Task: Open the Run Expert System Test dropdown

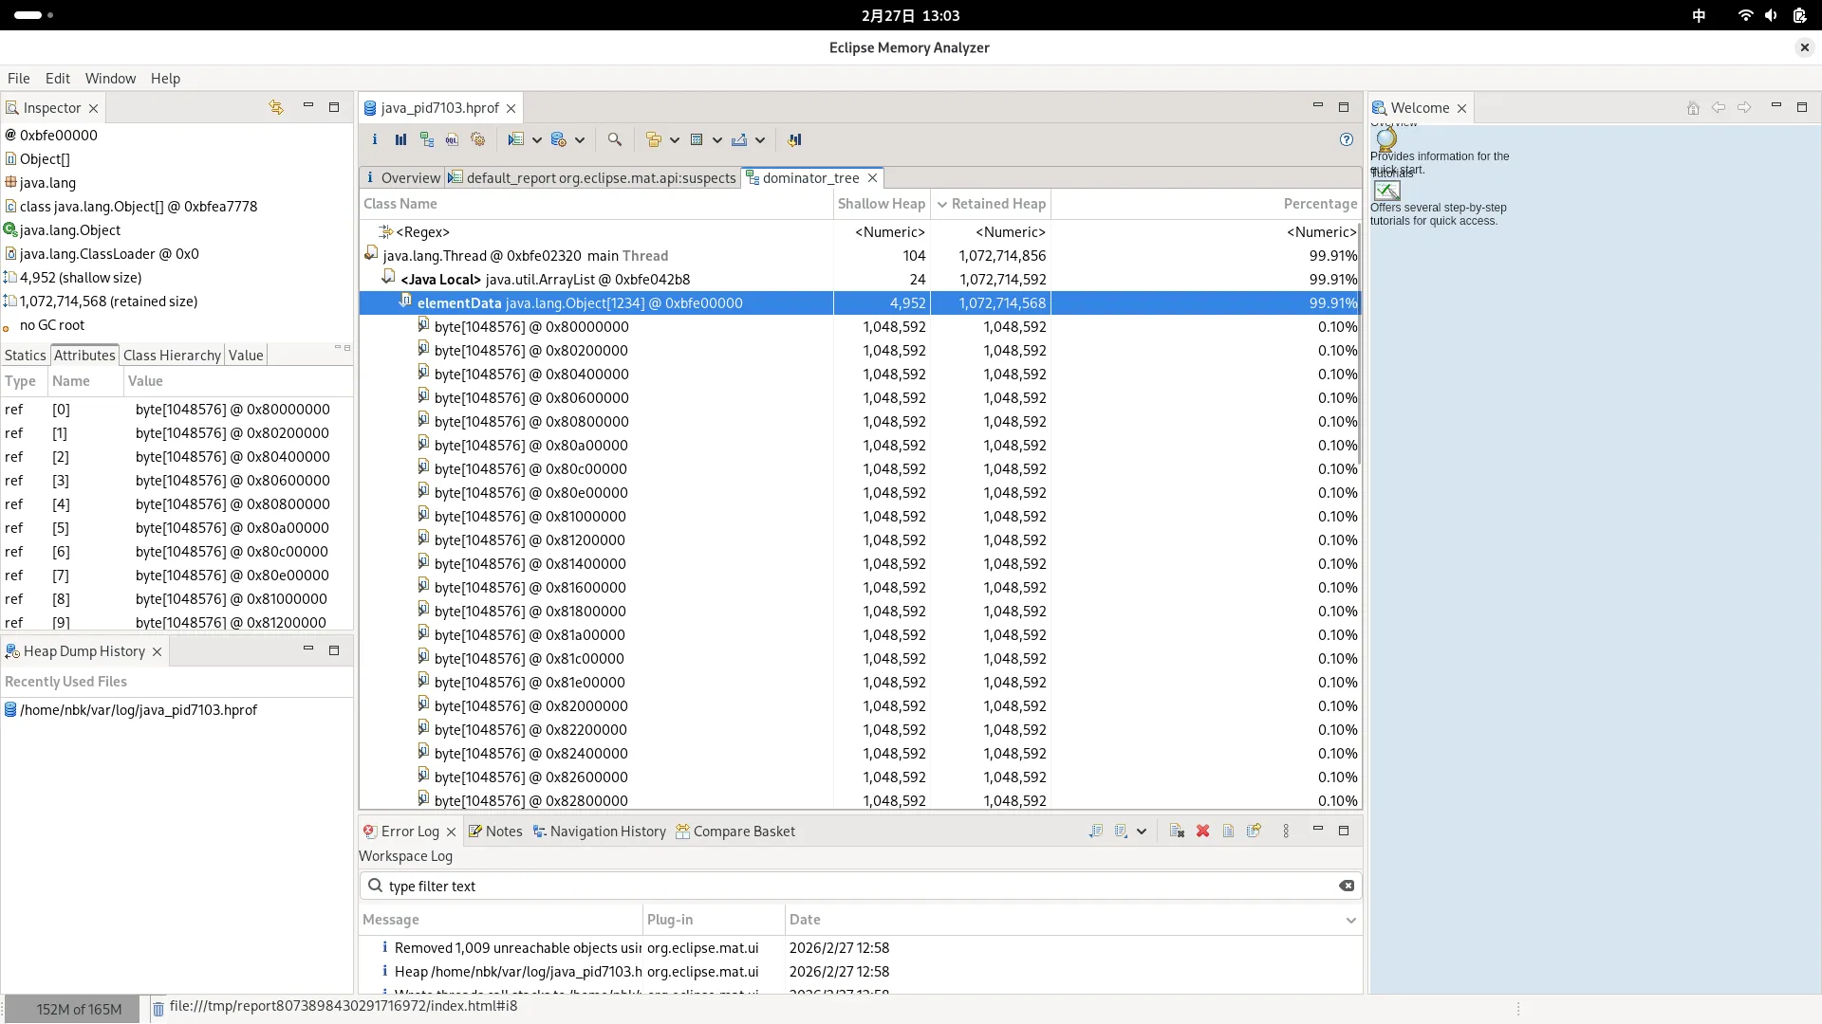Action: click(x=538, y=139)
